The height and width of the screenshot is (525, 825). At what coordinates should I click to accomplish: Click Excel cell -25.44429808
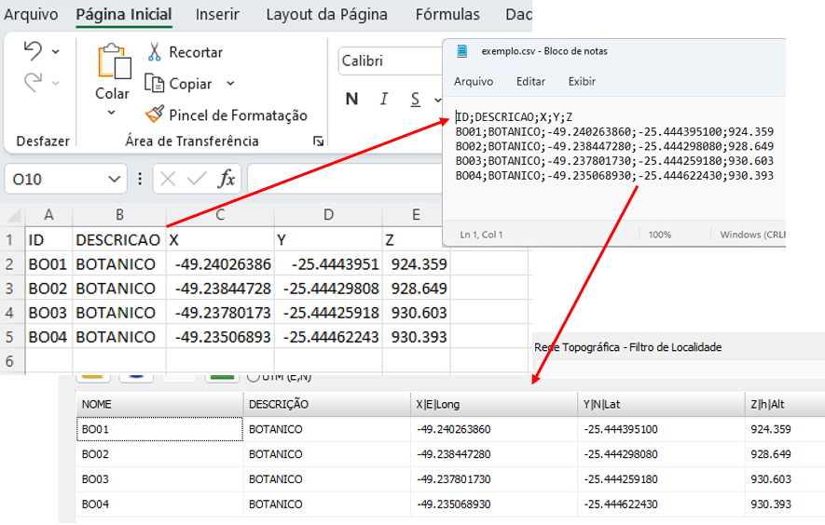click(328, 288)
